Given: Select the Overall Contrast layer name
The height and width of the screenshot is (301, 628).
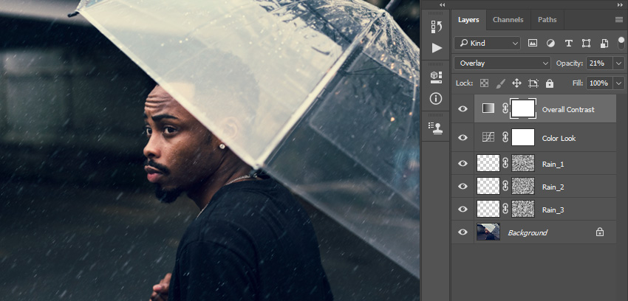Looking at the screenshot, I should (x=568, y=109).
